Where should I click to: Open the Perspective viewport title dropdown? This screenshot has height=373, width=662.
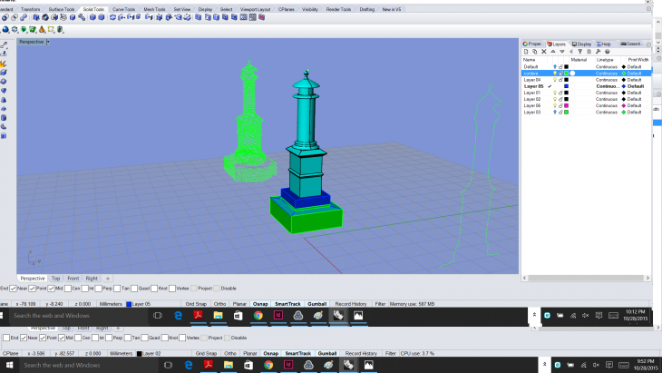(48, 42)
